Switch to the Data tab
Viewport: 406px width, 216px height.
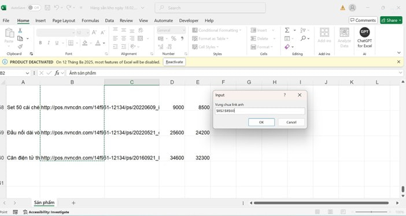coord(109,20)
